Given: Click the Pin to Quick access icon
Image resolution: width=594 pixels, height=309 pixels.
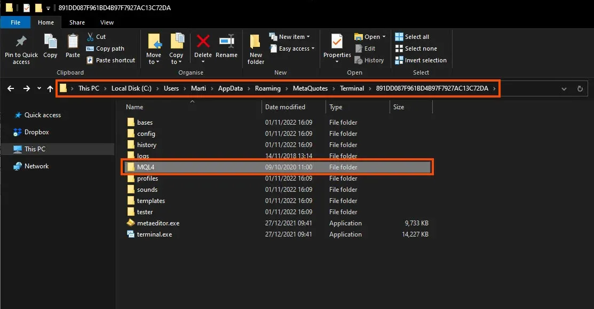Looking at the screenshot, I should pos(21,42).
